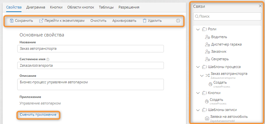265x124 pixels.
Task: Select Заказчик role in tree
Action: coord(219,52)
